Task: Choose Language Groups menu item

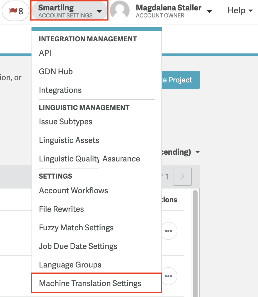Action: (x=70, y=265)
